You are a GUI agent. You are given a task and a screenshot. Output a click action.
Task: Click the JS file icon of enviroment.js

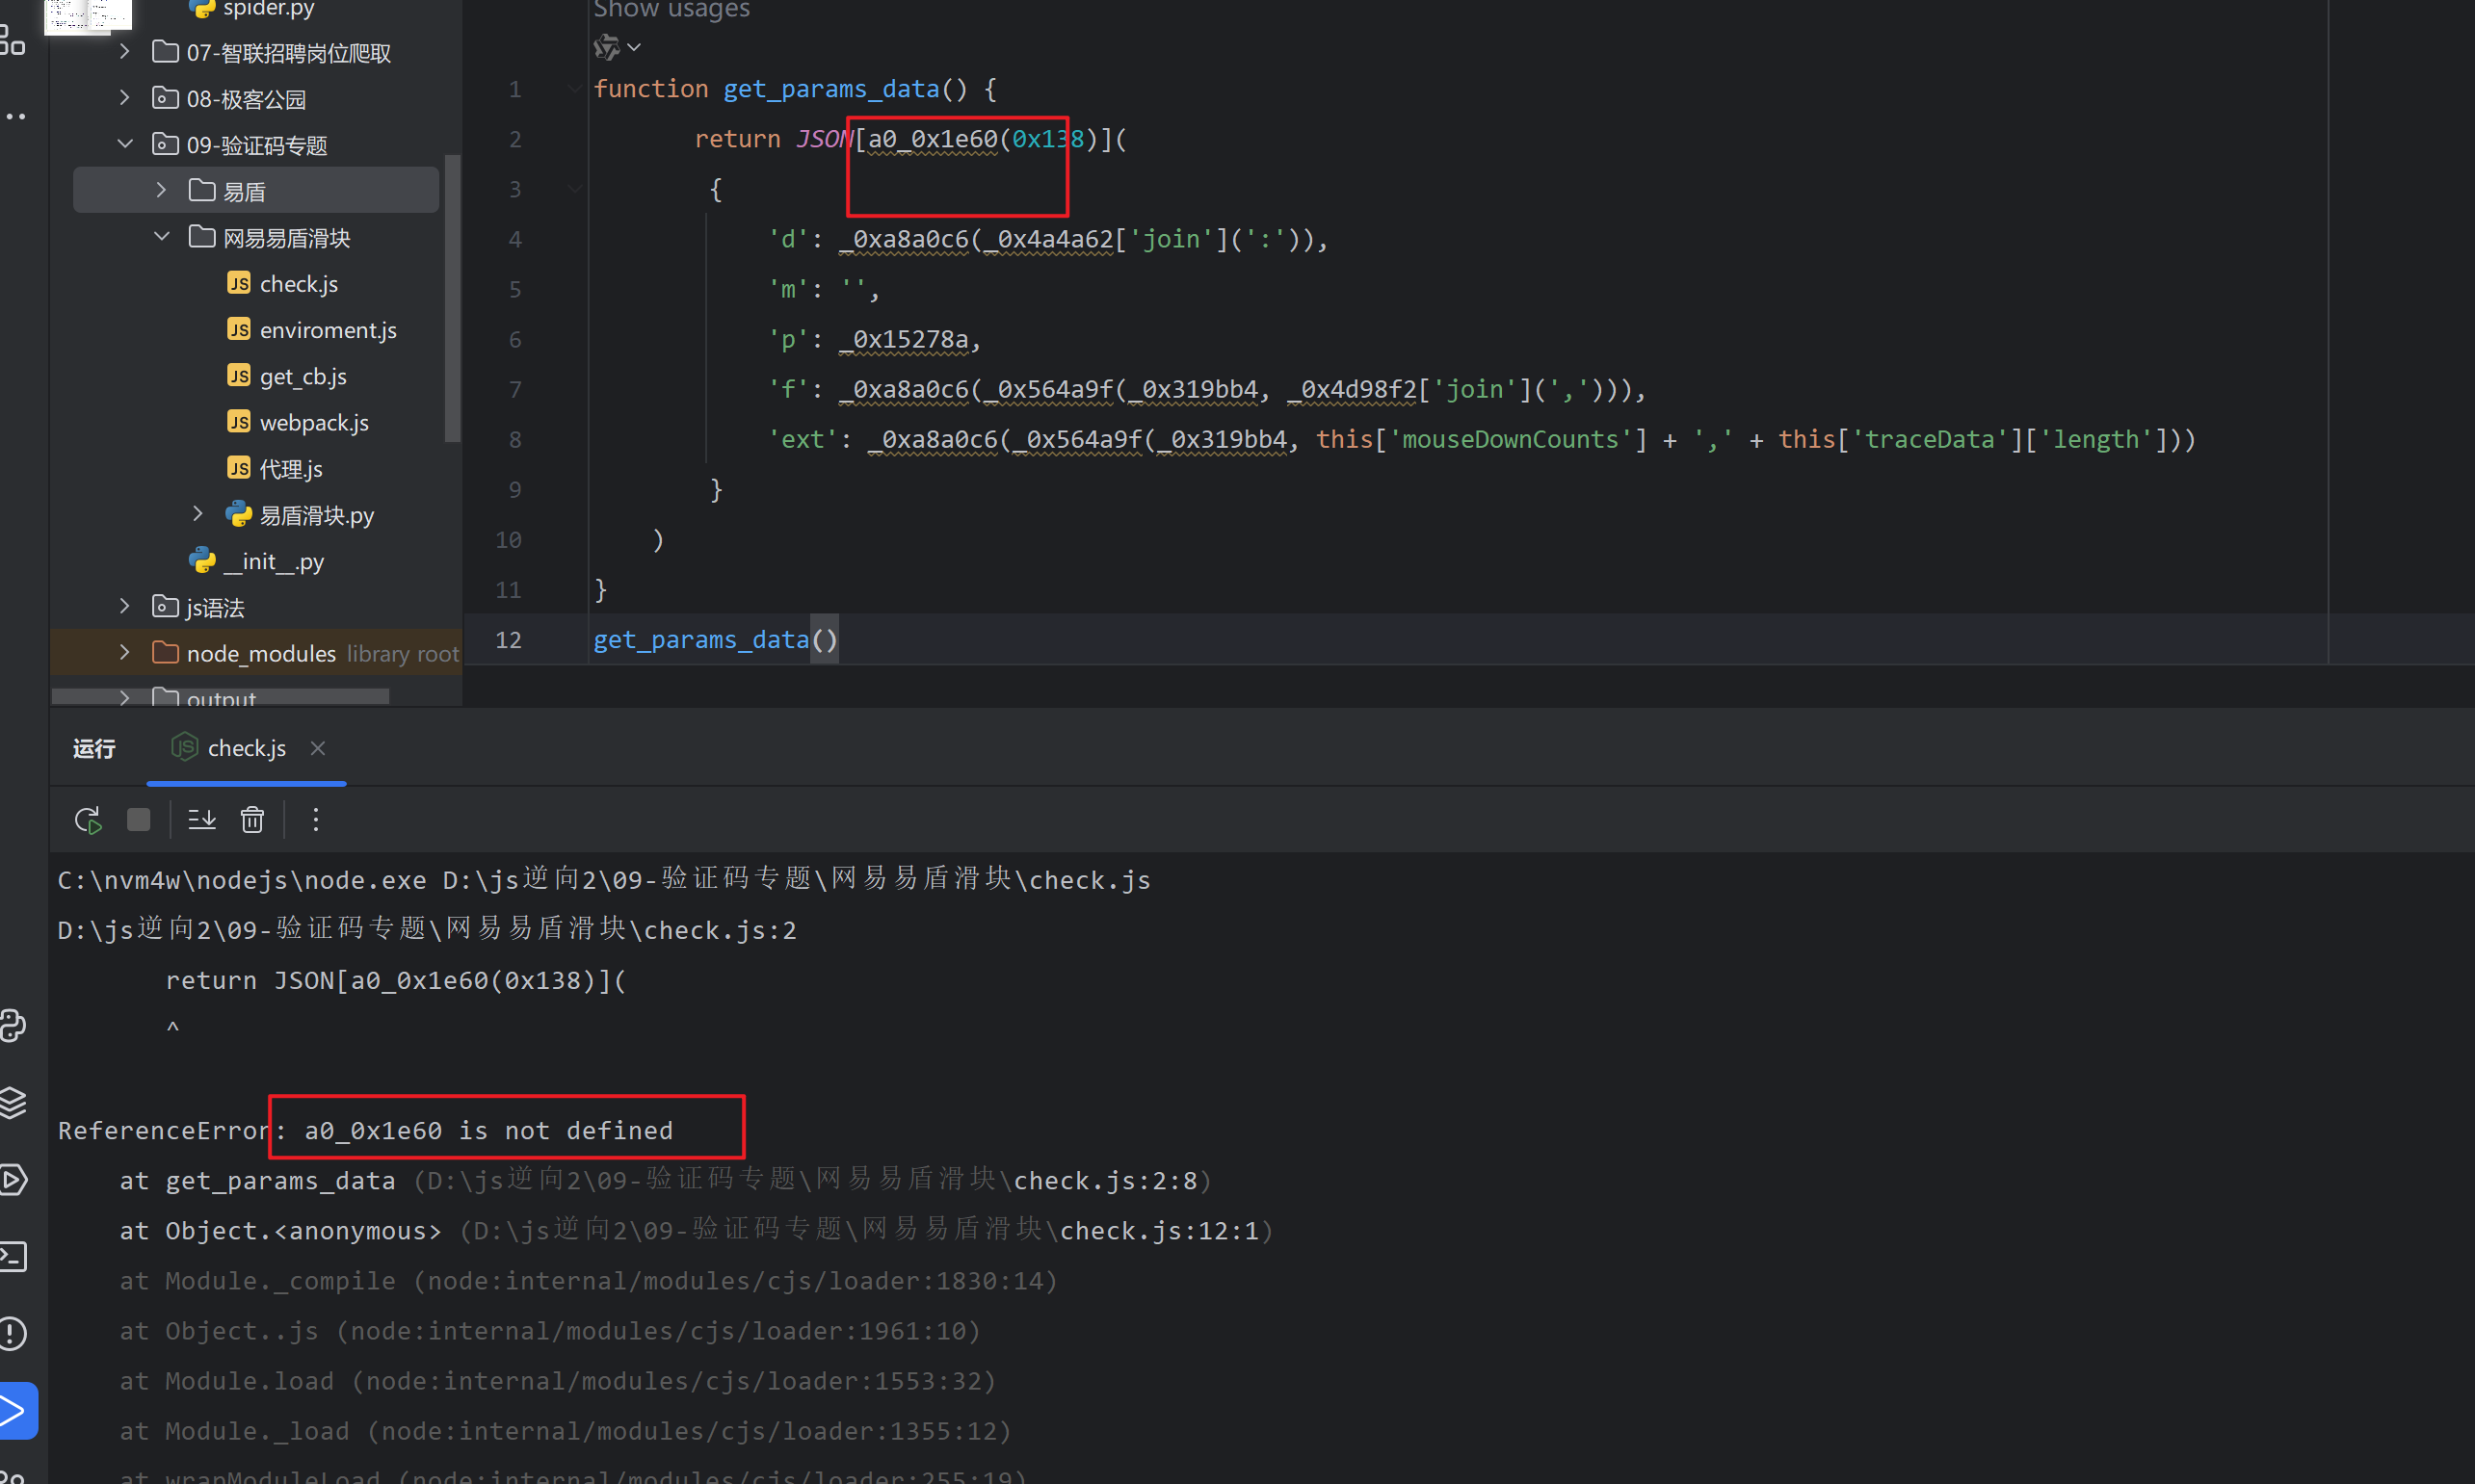pos(239,330)
